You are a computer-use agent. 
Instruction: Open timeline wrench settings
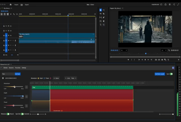coord(14,14)
